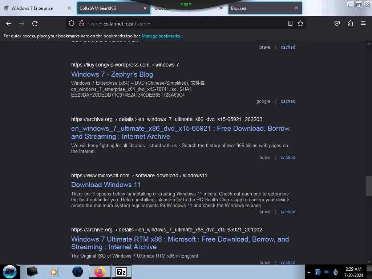Open the black box taskbar application
The height and width of the screenshot is (279, 372).
pos(32,272)
